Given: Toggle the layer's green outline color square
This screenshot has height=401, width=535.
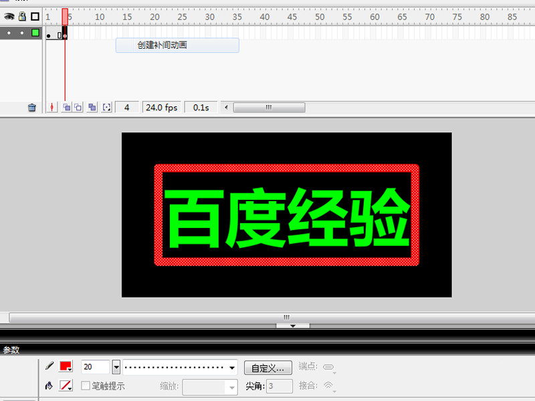Looking at the screenshot, I should (35, 33).
